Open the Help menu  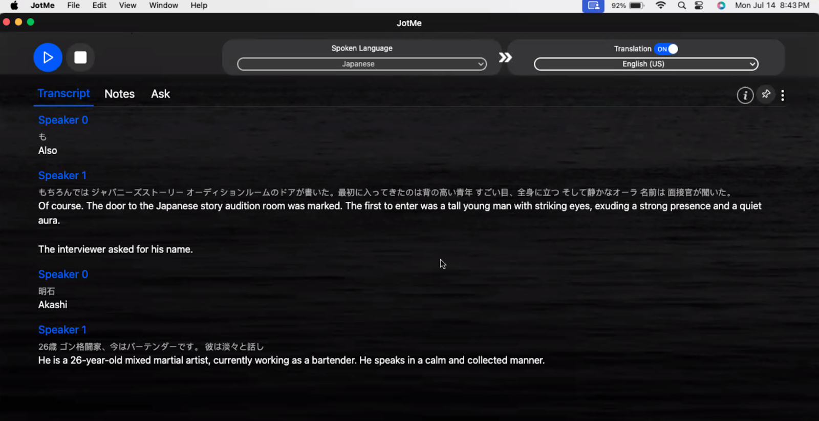click(199, 6)
